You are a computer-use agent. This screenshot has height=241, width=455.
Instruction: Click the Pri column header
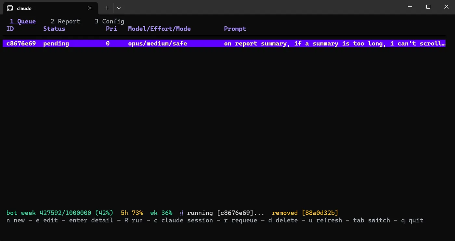pyautogui.click(x=111, y=29)
